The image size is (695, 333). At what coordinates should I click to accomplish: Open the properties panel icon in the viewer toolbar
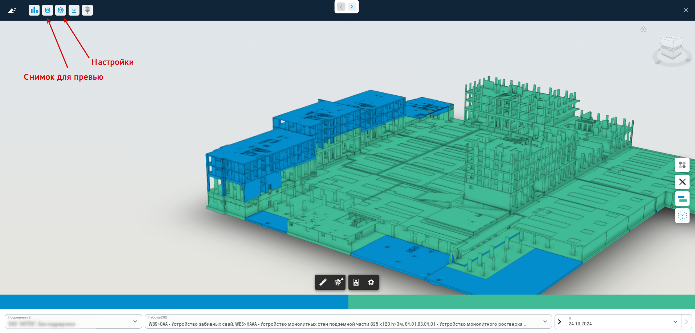pyautogui.click(x=356, y=282)
